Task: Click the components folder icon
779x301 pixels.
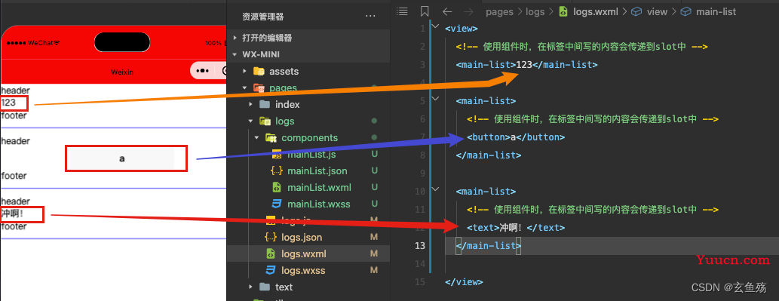Action: coord(271,137)
